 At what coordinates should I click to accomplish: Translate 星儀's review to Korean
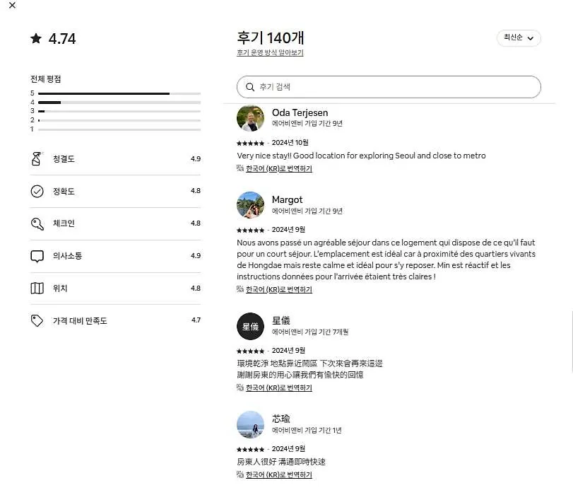point(279,388)
